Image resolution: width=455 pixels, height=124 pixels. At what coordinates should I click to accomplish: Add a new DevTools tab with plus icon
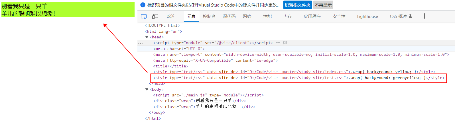[x=424, y=16]
